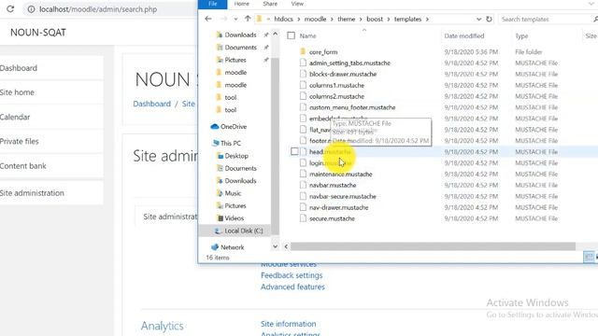The height and width of the screenshot is (336, 598).
Task: Click the horizontal scrollbar thumb in Explorer
Action: 433,246
